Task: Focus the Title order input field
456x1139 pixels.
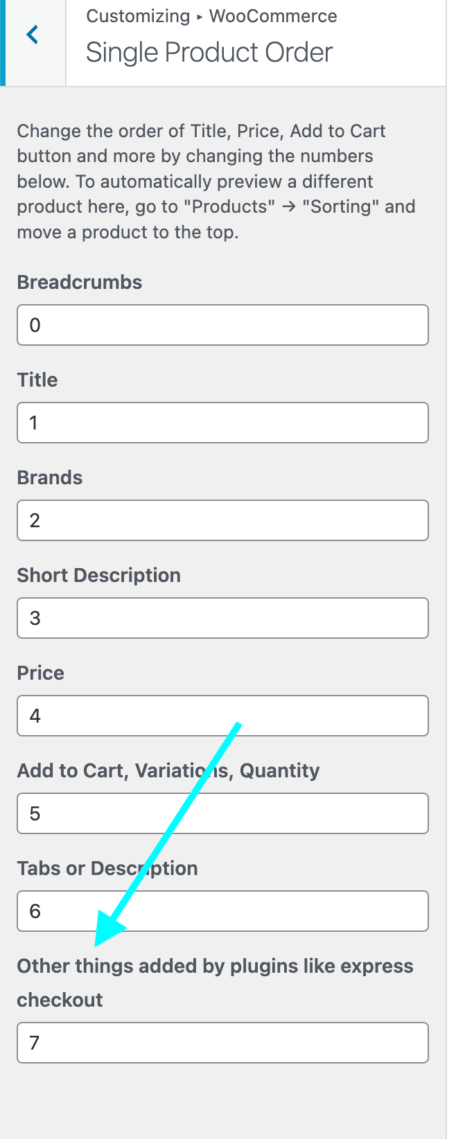Action: click(x=222, y=423)
